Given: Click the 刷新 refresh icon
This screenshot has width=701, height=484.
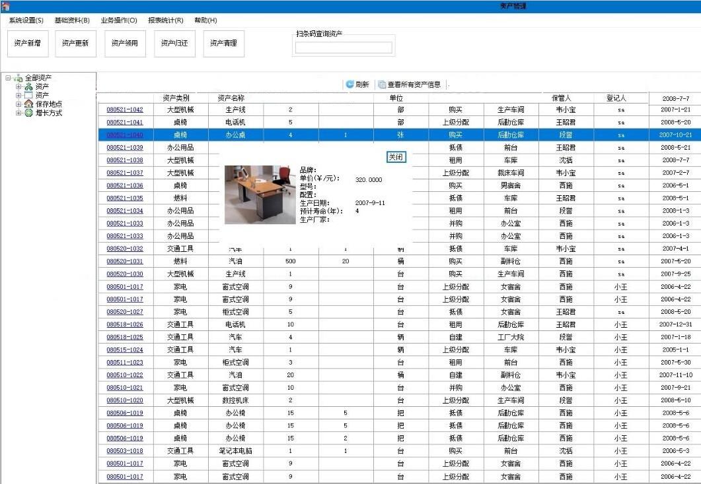Looking at the screenshot, I should 350,84.
